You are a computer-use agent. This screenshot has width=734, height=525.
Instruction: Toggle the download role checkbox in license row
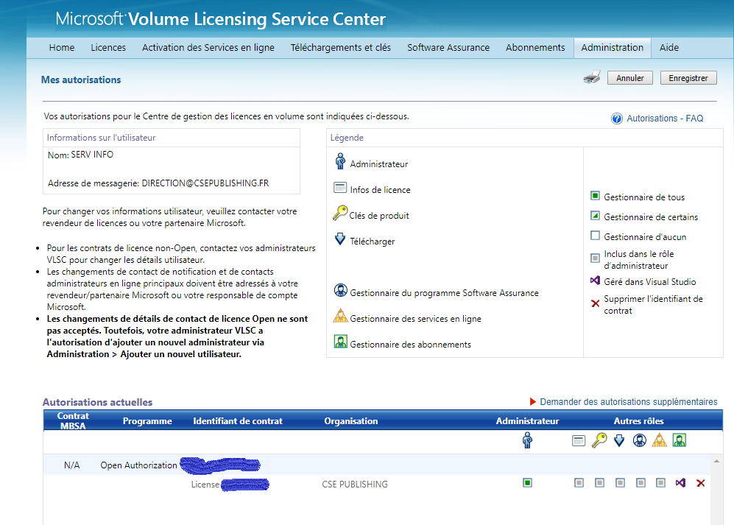point(620,483)
